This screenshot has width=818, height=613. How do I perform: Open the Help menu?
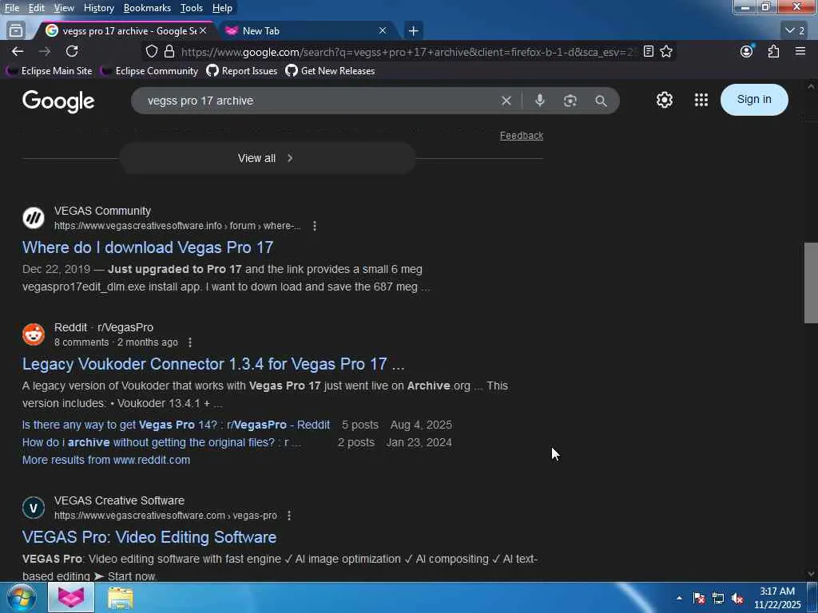pyautogui.click(x=222, y=8)
